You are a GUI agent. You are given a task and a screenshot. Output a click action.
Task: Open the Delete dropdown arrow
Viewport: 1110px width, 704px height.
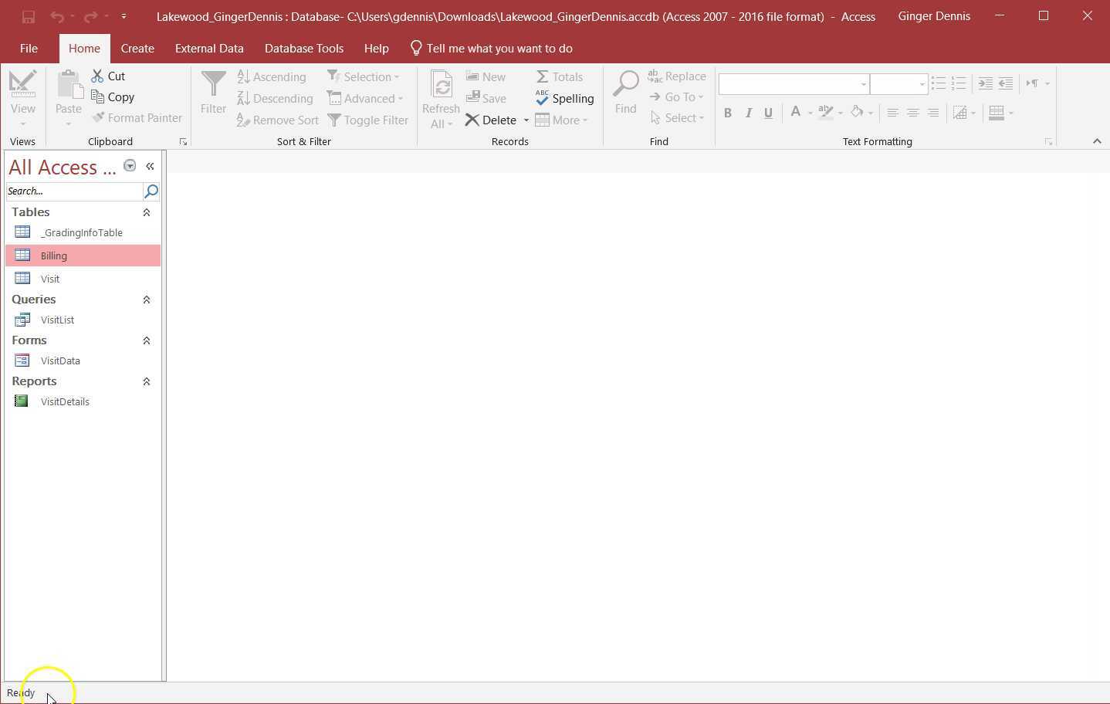(x=526, y=120)
